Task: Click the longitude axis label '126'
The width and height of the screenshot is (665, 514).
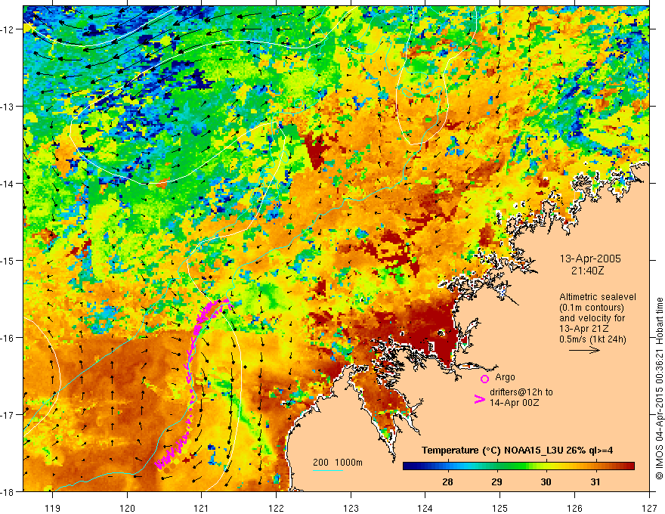Action: click(x=574, y=508)
